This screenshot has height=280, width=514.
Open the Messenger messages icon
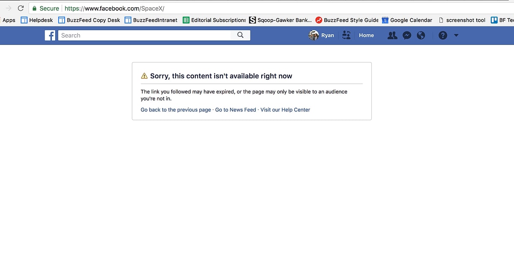[x=407, y=36]
